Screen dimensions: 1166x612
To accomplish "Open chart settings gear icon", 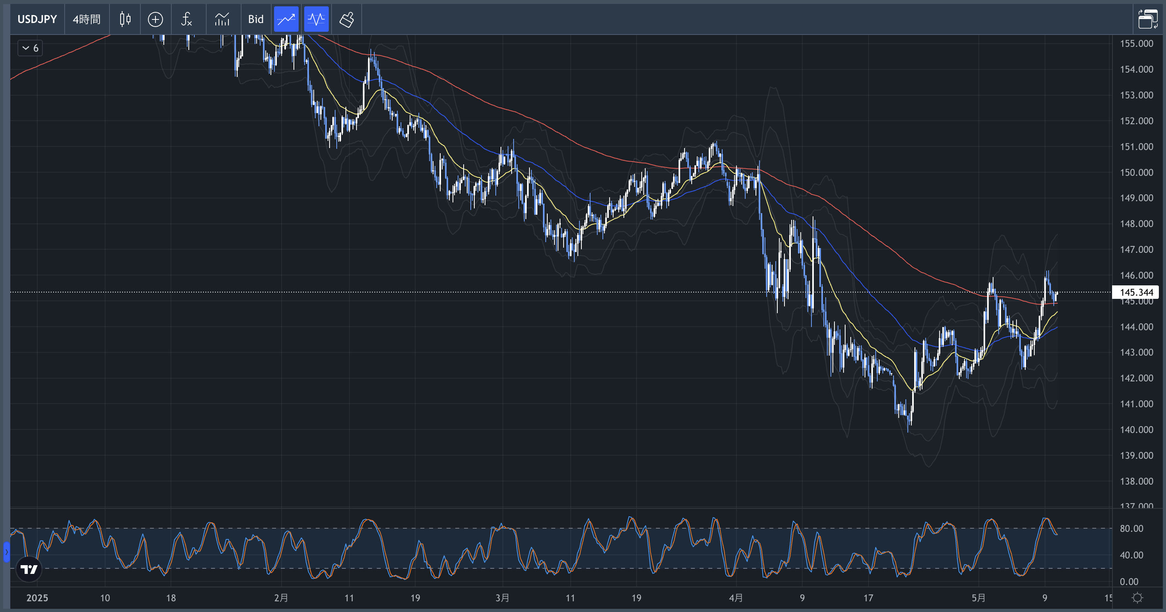I will coord(1137,598).
